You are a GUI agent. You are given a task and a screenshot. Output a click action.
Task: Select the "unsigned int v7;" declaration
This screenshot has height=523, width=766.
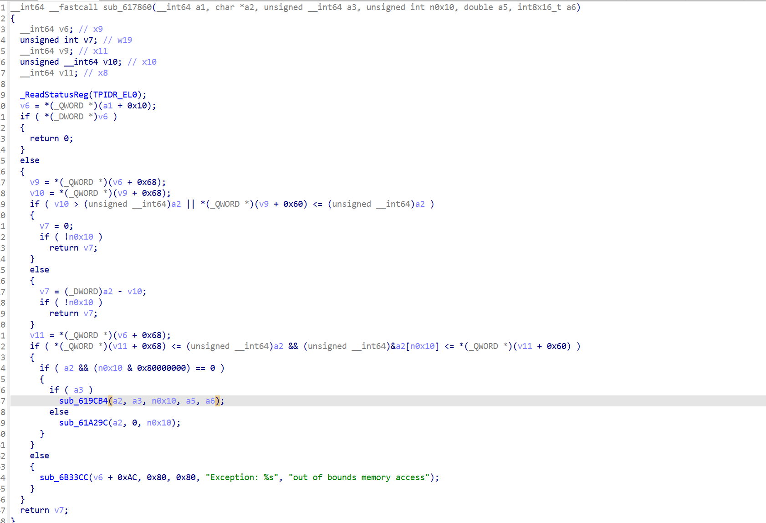(59, 40)
